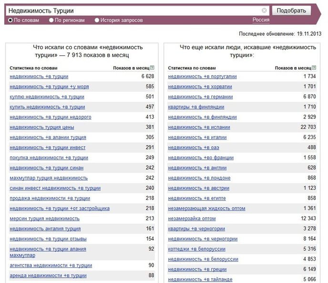Open 'махмутлар турция недвижимость' link
This screenshot has width=328, height=283.
(49, 178)
